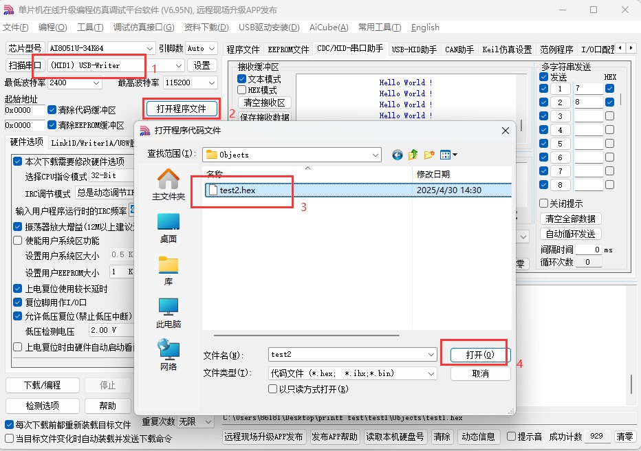The width and height of the screenshot is (641, 451).
Task: Open the USB驱动安装(D) menu
Action: 269,27
